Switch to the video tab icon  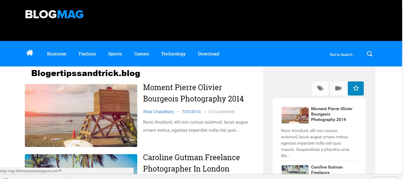point(338,88)
